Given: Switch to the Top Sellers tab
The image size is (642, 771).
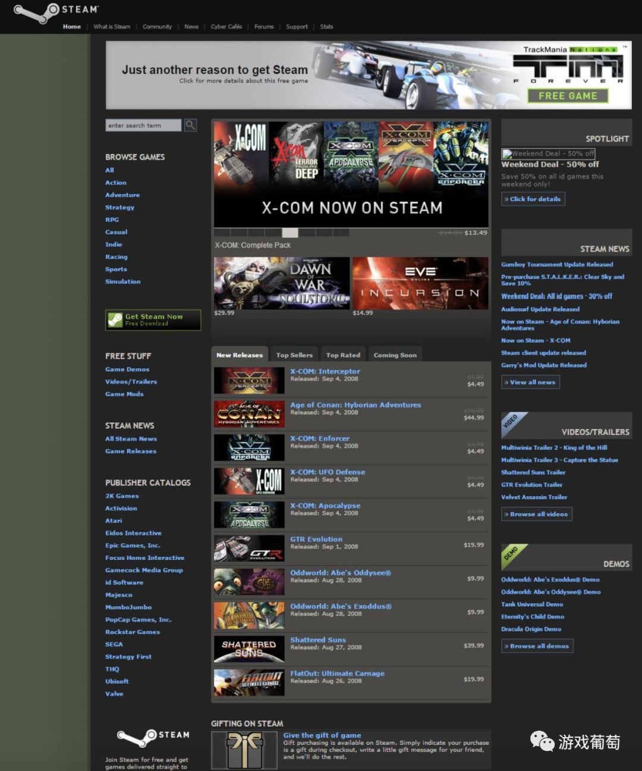Looking at the screenshot, I should tap(294, 355).
